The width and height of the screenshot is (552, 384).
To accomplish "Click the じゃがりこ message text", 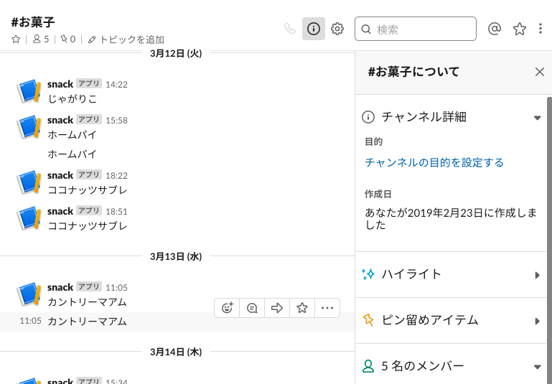I will [x=72, y=99].
